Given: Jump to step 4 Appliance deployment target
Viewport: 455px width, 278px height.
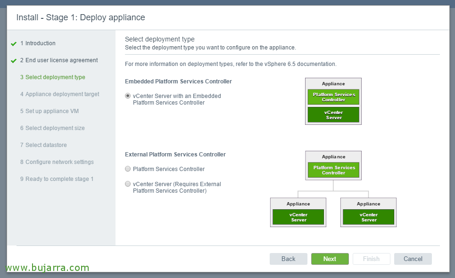Looking at the screenshot, I should (x=62, y=94).
